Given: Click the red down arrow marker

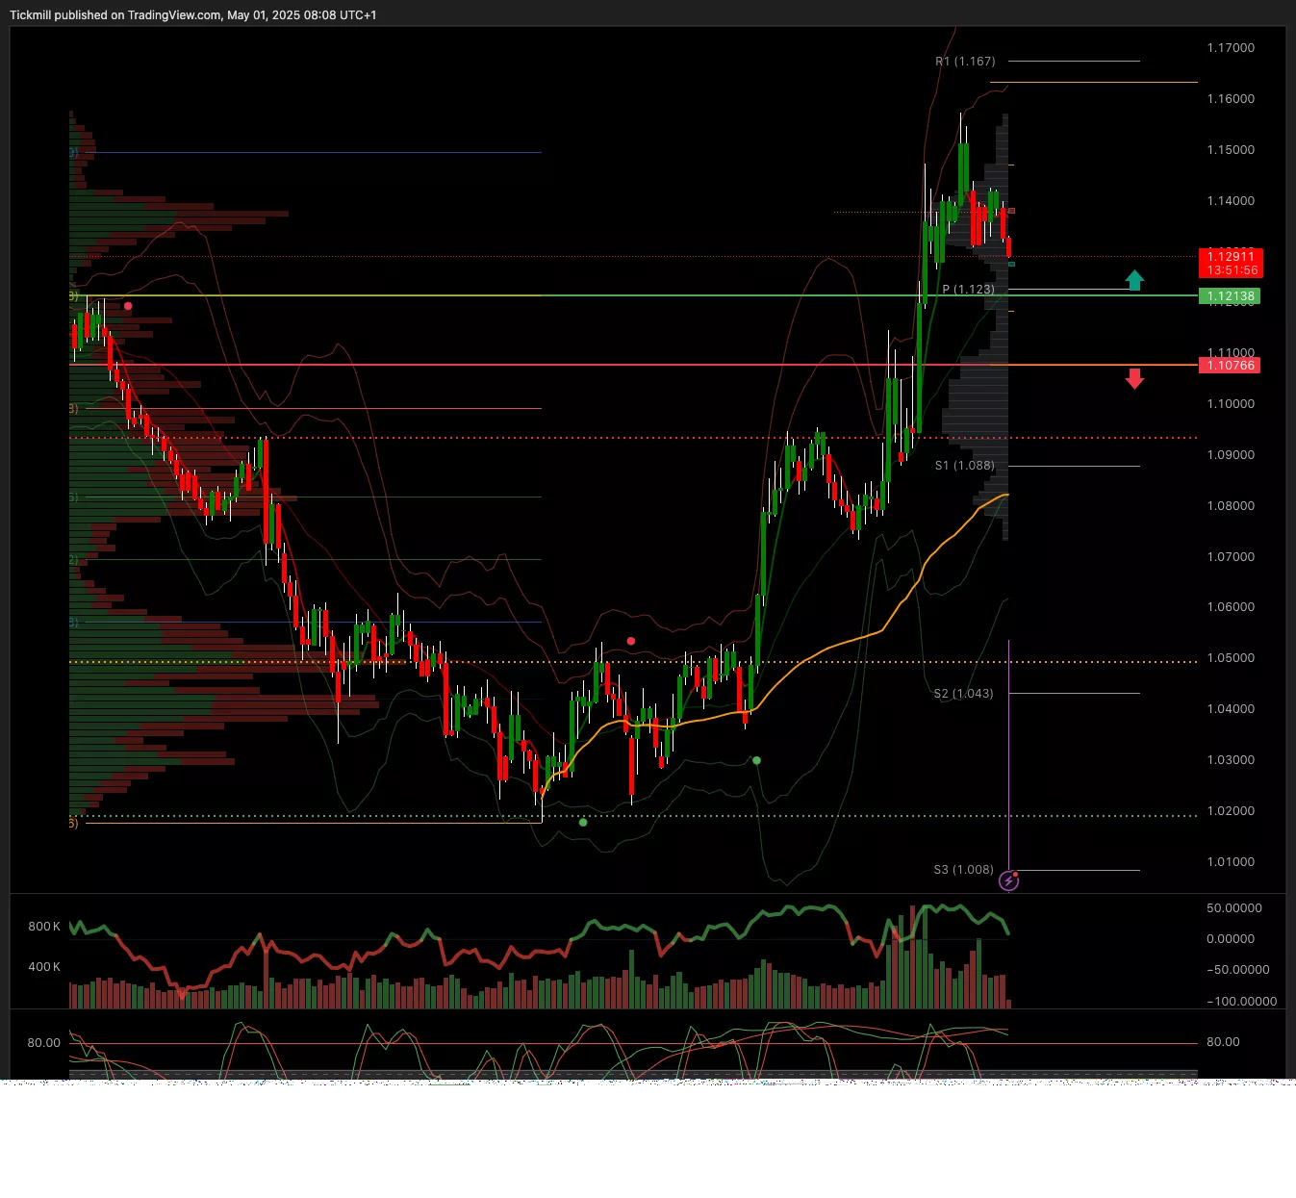Looking at the screenshot, I should coord(1134,378).
